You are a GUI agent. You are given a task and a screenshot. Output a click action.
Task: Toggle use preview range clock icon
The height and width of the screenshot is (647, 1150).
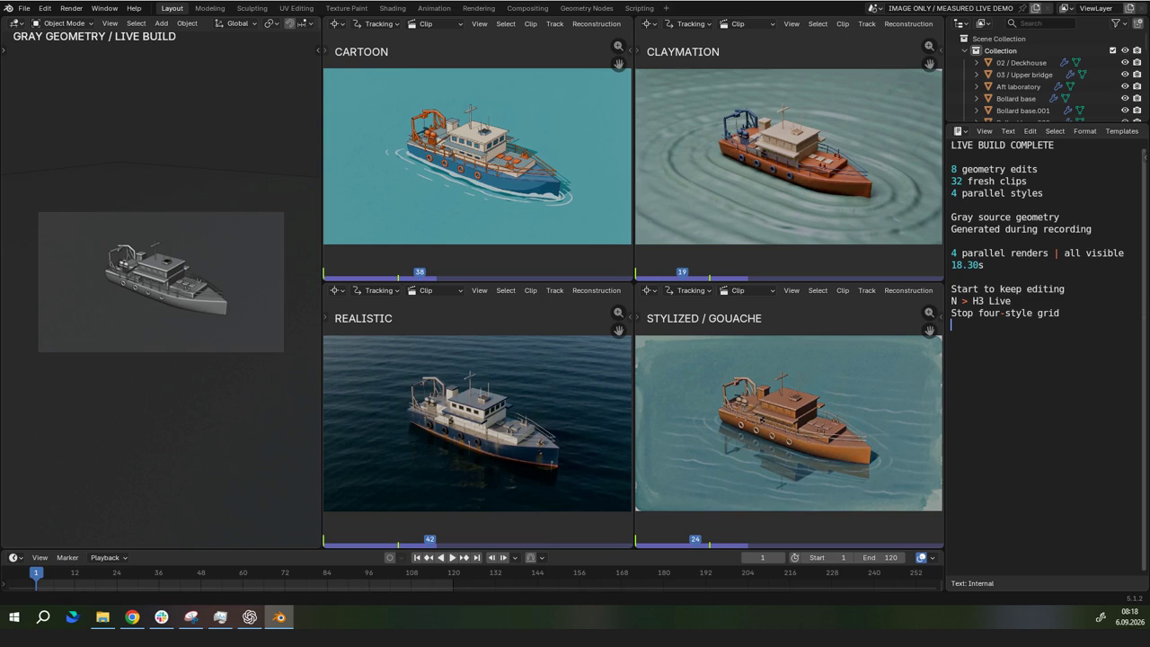[794, 557]
